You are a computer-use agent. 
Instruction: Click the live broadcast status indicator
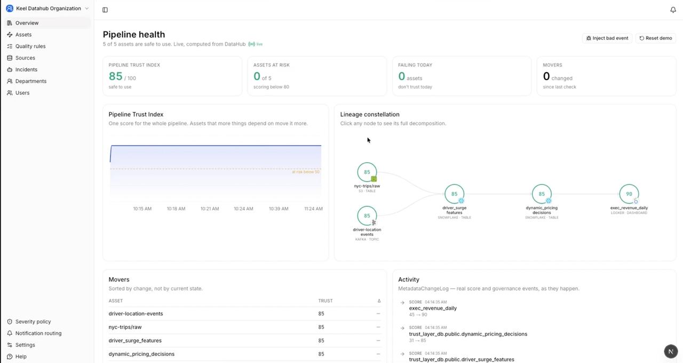[x=256, y=44]
